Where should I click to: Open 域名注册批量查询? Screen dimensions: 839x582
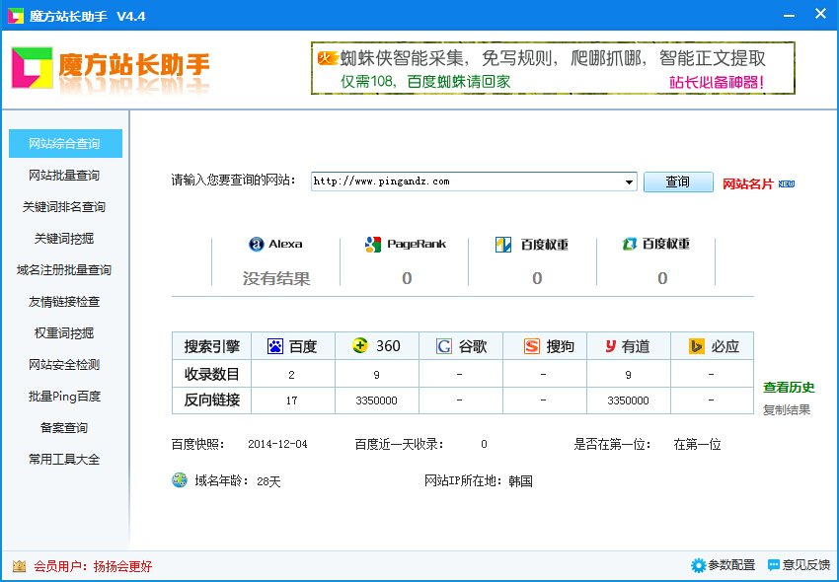pos(64,269)
